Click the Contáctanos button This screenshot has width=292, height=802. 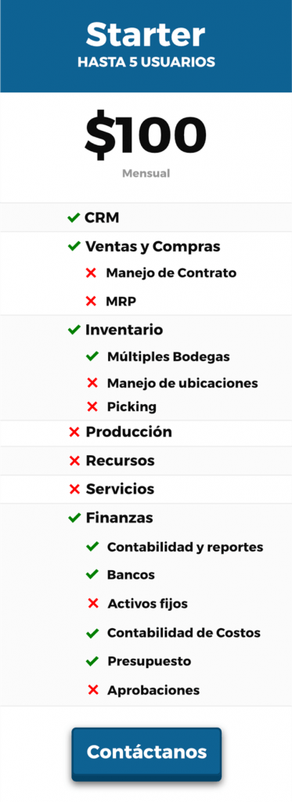[146, 752]
